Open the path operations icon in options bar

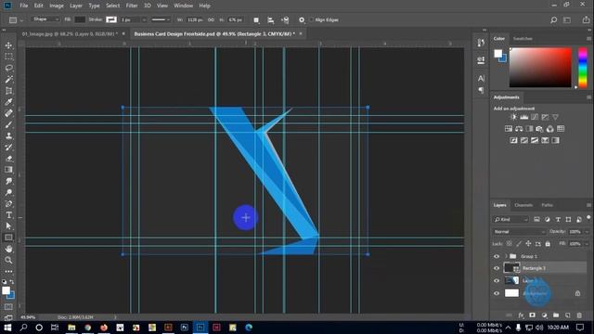256,20
